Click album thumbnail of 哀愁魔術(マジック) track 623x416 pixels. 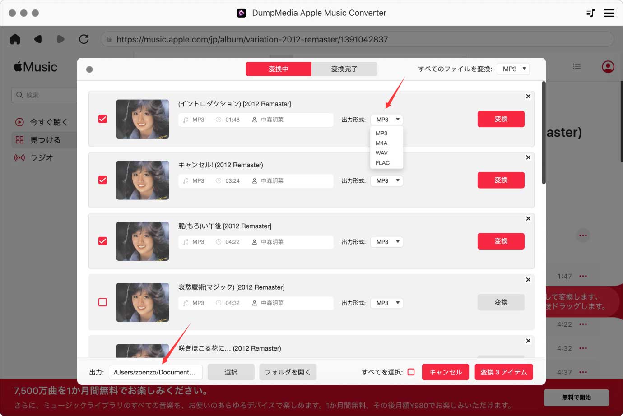[x=143, y=302]
